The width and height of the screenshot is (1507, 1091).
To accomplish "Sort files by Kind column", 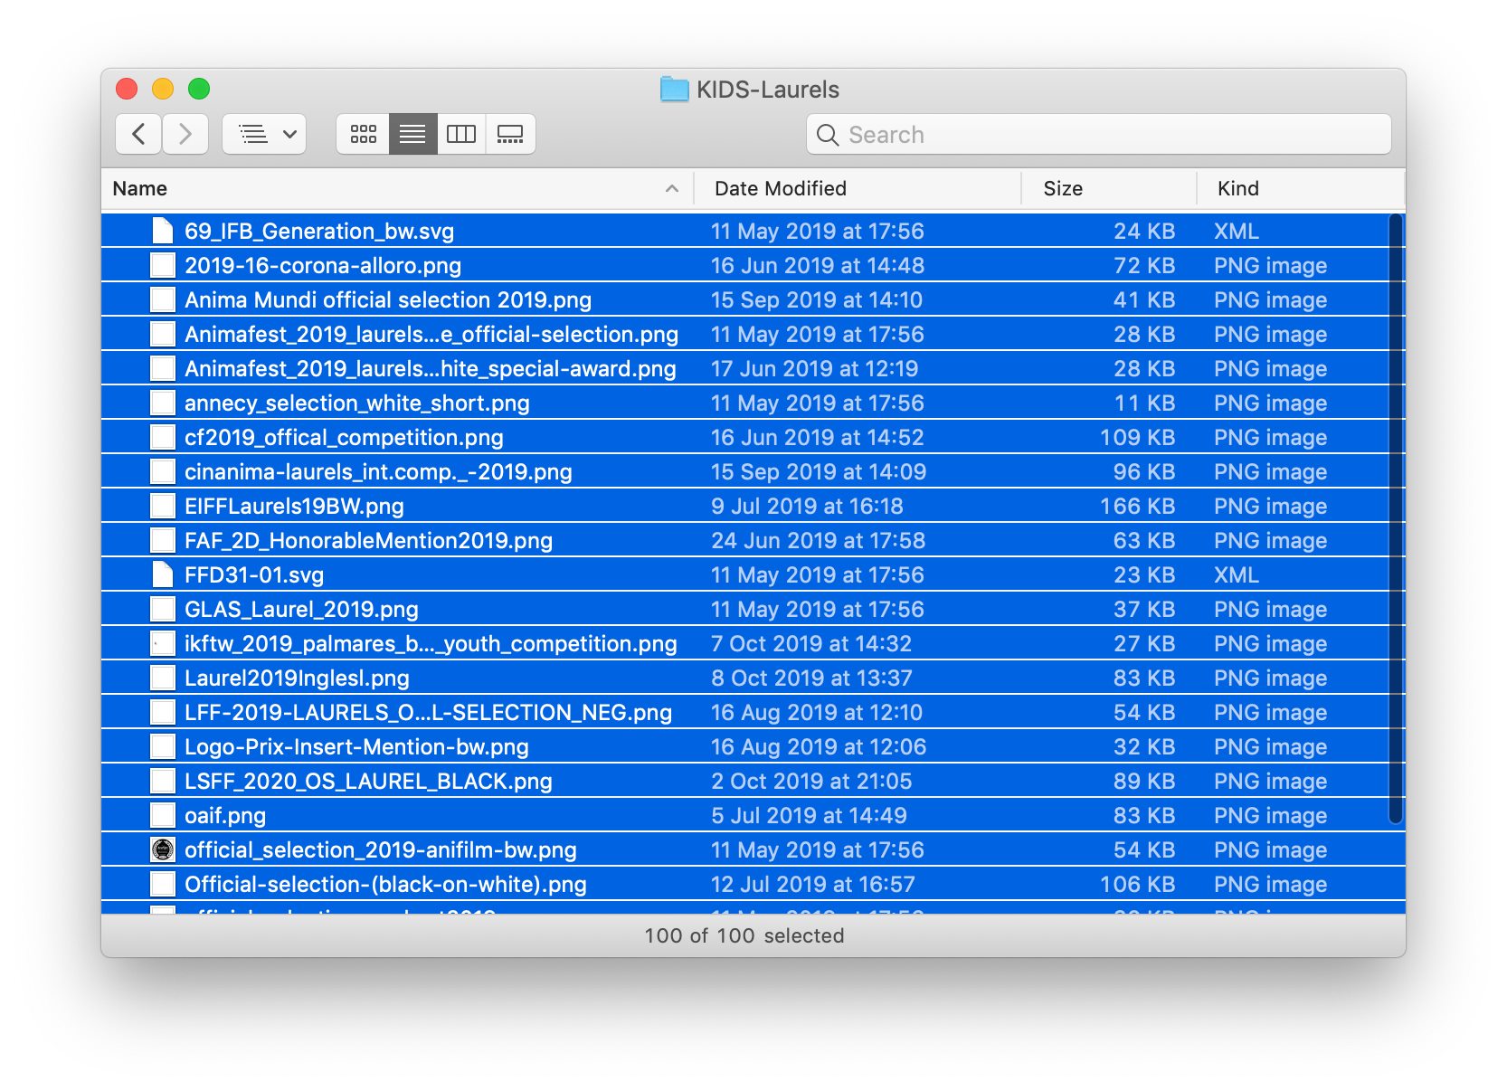I will 1237,188.
